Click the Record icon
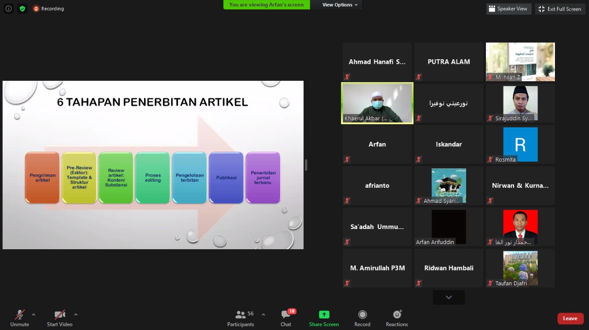 pyautogui.click(x=362, y=315)
